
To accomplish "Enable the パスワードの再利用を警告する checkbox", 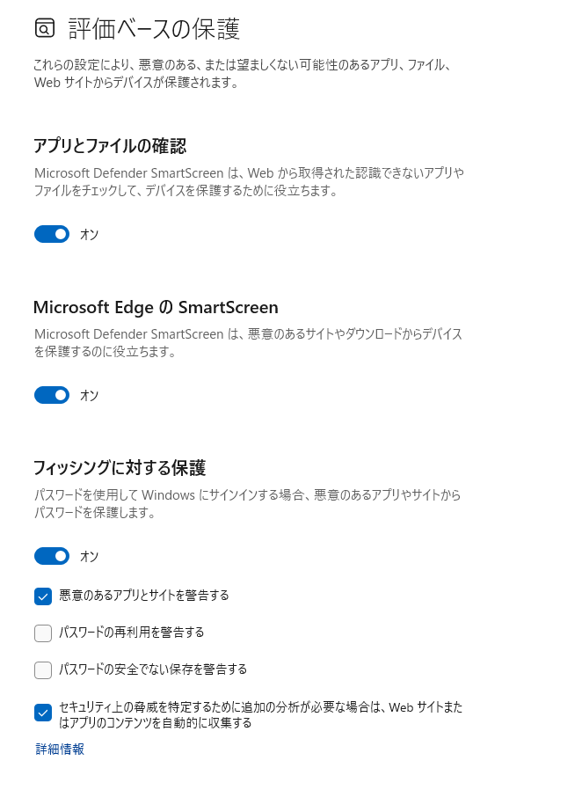I will point(43,633).
